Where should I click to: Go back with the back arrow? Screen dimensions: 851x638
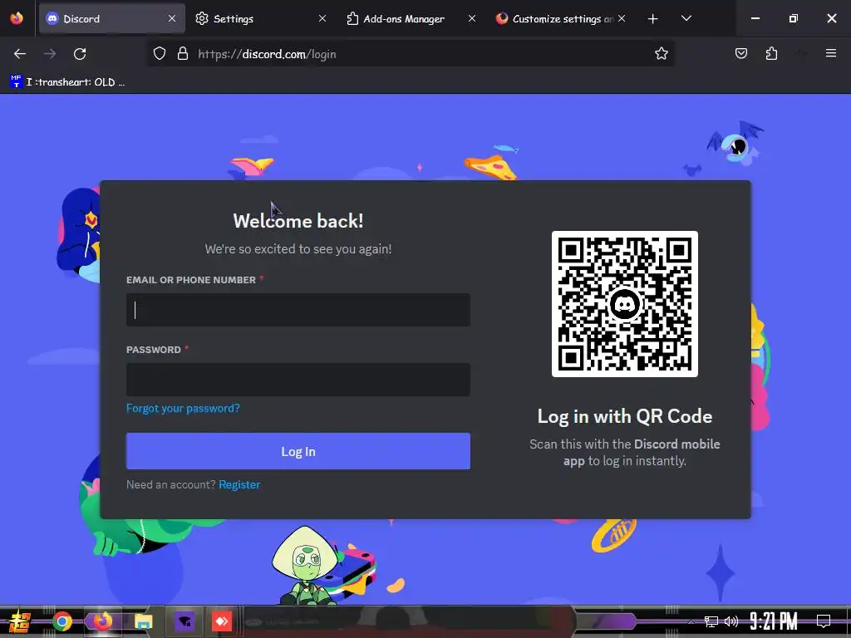point(20,54)
